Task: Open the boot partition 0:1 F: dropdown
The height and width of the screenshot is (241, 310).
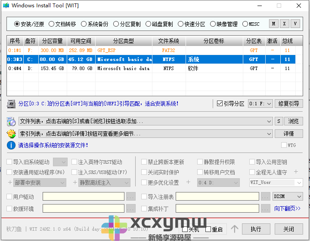Action: [x=260, y=104]
